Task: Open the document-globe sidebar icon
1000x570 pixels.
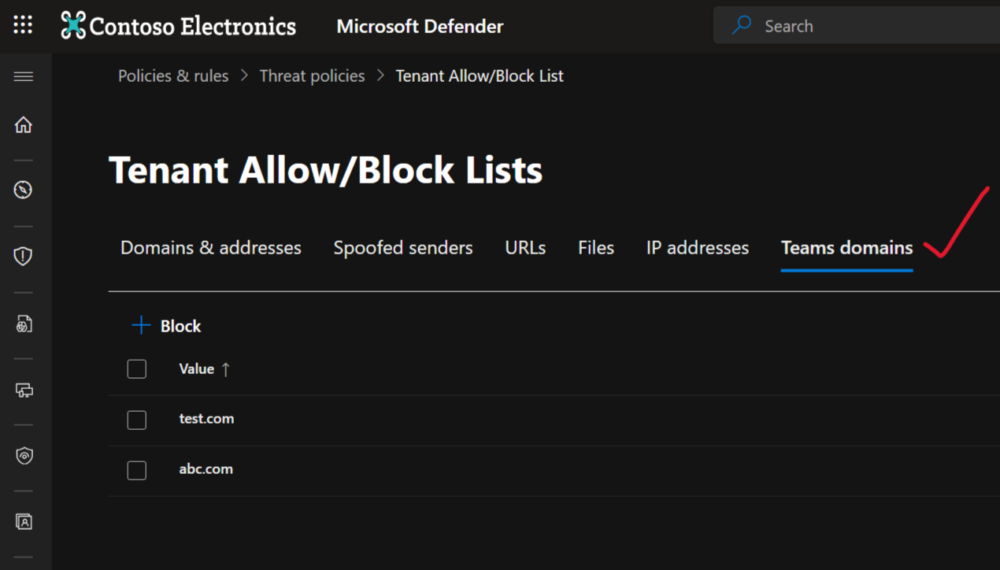Action: coord(24,324)
